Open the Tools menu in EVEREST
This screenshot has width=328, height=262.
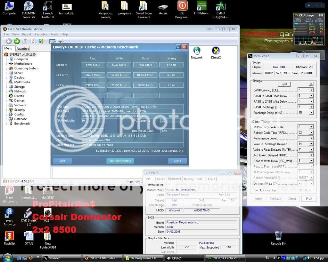coord(54,34)
